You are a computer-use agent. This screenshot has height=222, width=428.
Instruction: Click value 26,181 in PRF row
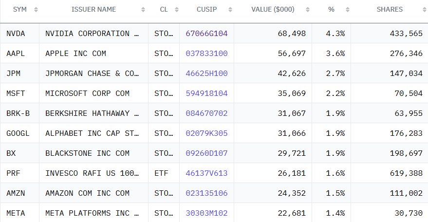pyautogui.click(x=292, y=173)
